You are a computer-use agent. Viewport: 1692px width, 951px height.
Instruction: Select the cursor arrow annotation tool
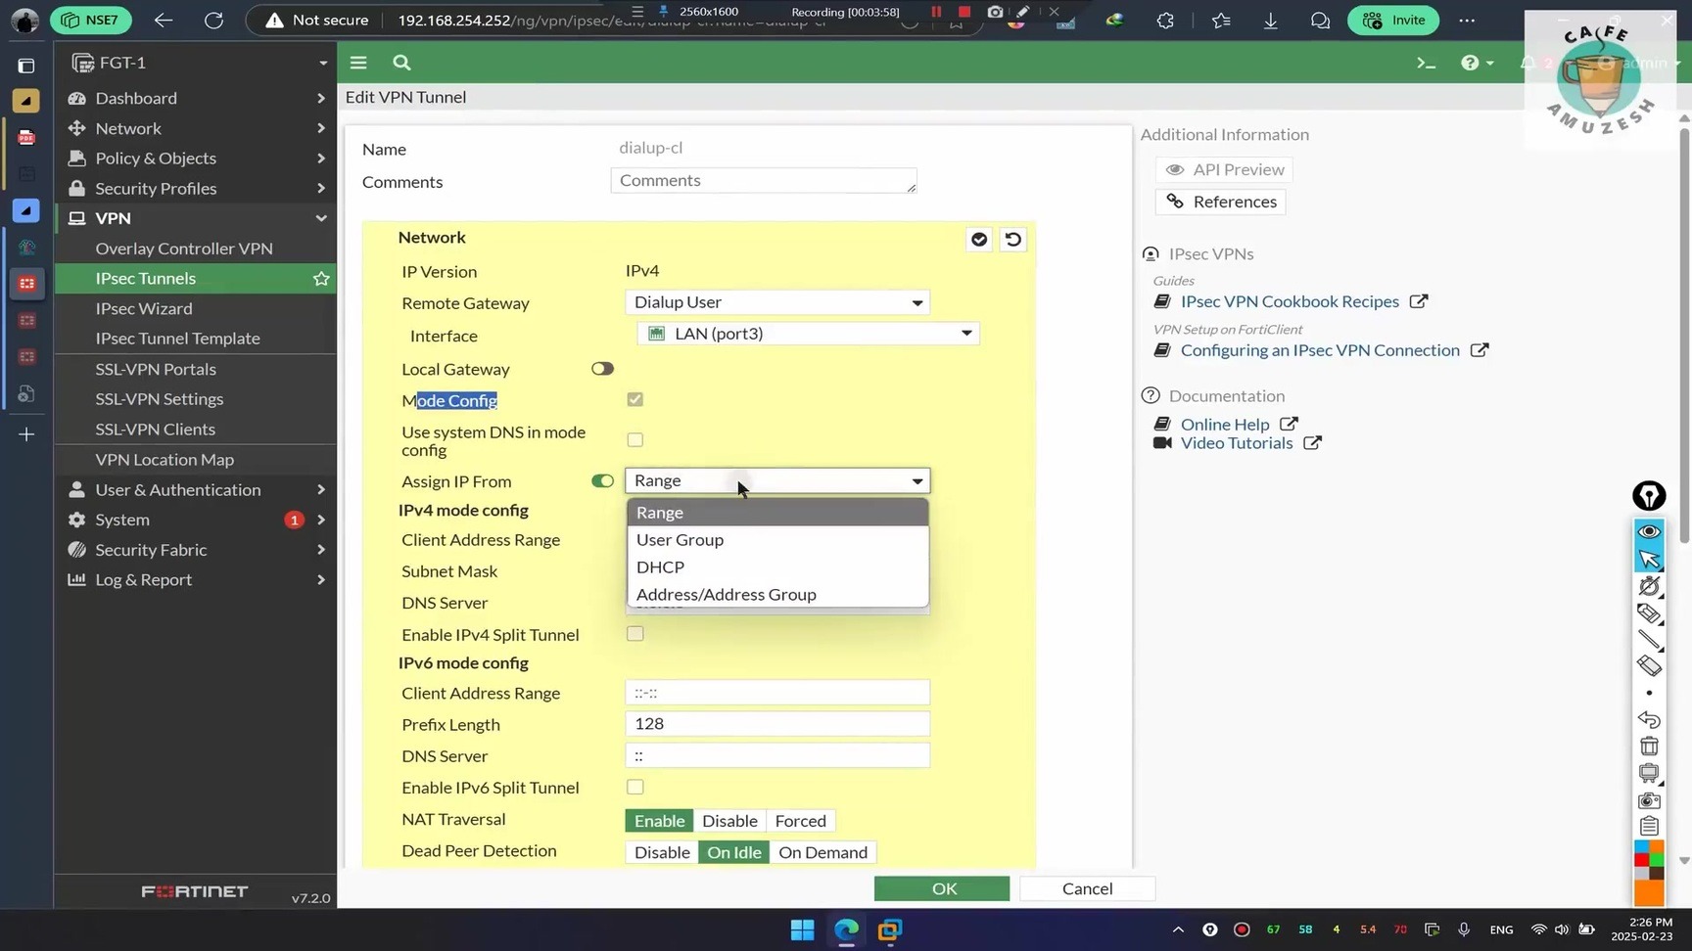tap(1649, 559)
